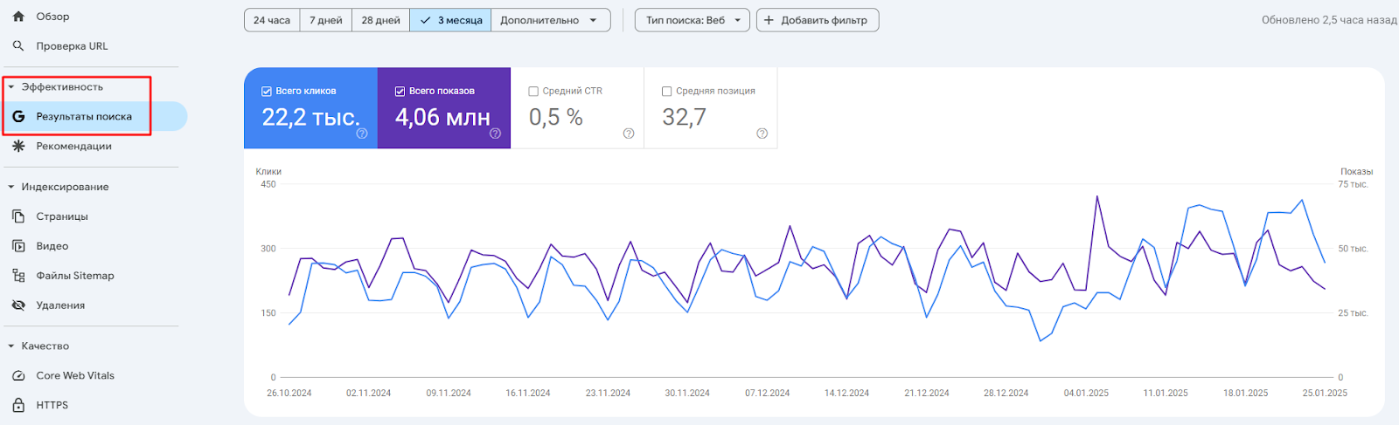Click the crossed-eye Удаления icon
The width and height of the screenshot is (1399, 425).
(18, 305)
